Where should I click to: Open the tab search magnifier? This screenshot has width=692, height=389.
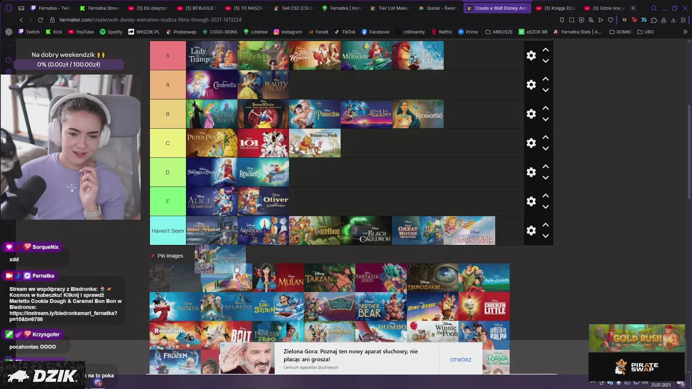(x=654, y=8)
